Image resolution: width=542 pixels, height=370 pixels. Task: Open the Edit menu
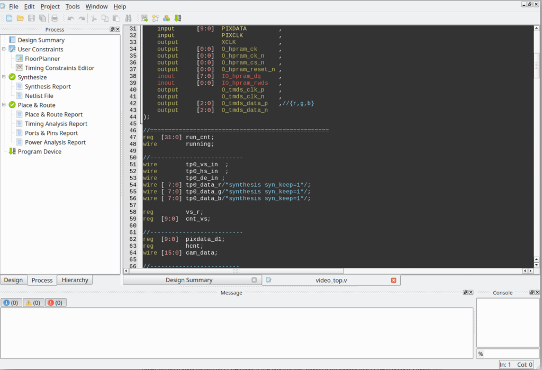coord(30,6)
